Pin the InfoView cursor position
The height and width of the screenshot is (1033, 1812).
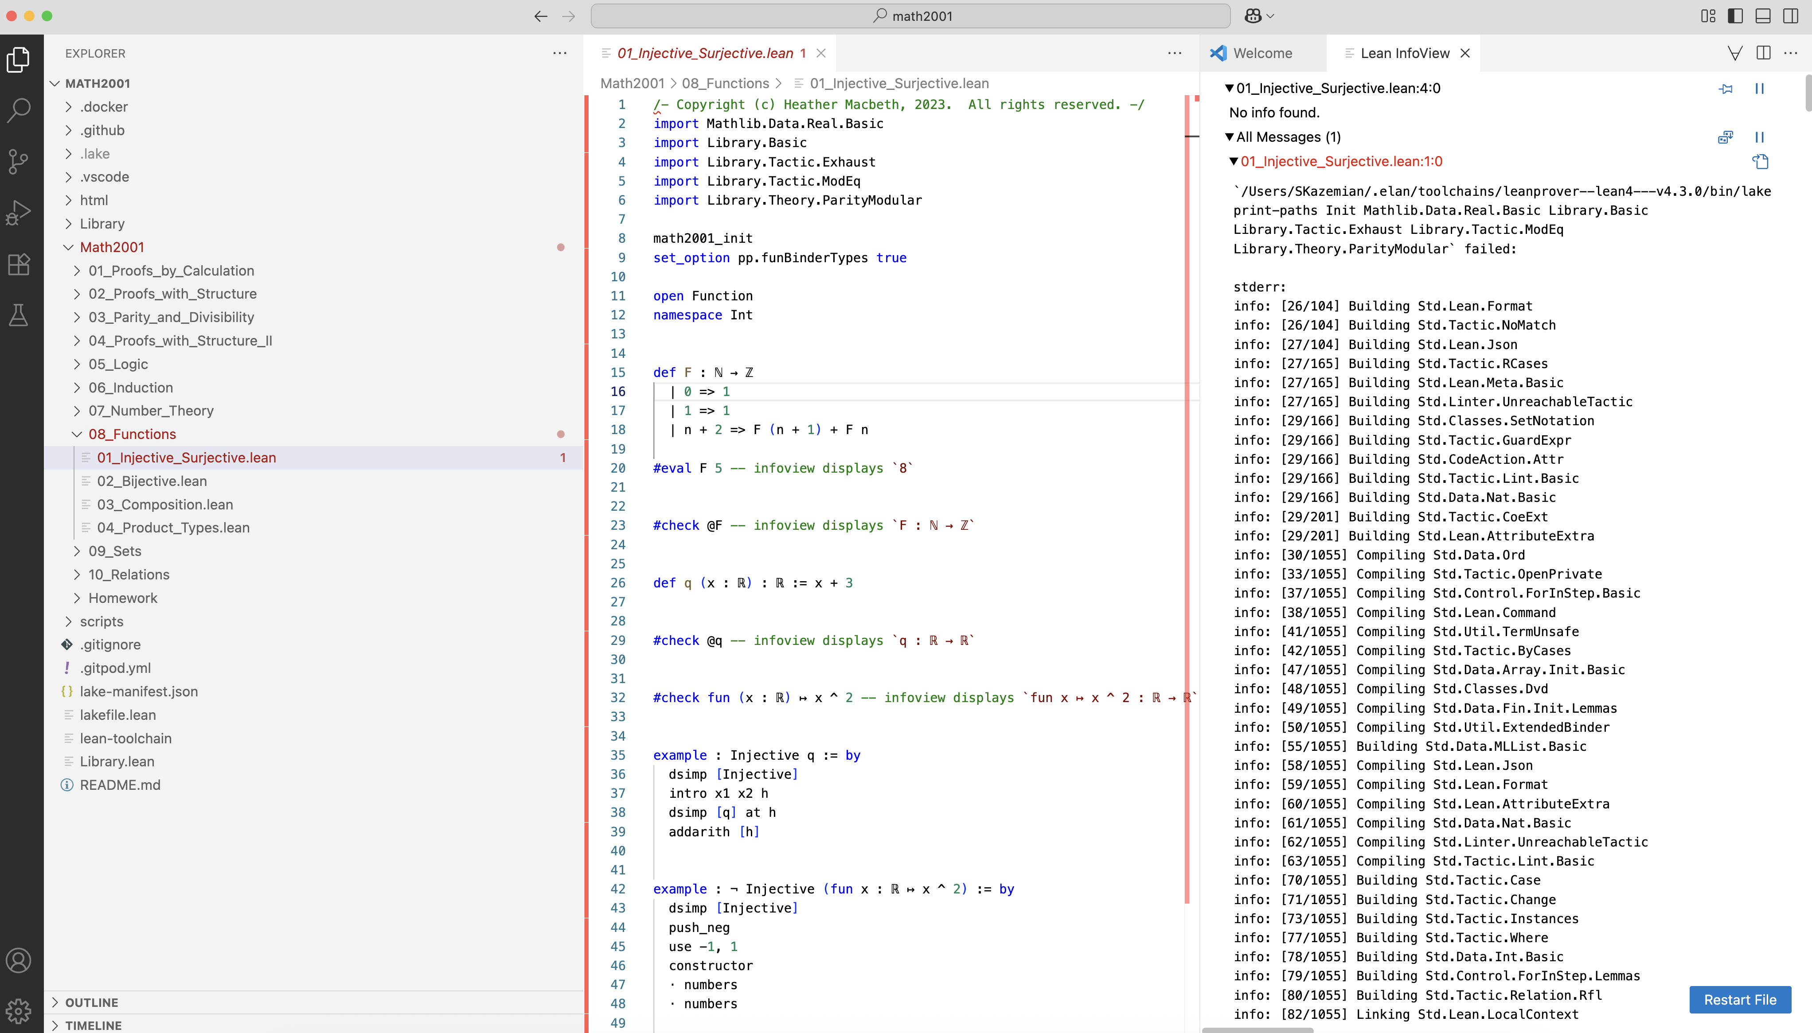1726,89
